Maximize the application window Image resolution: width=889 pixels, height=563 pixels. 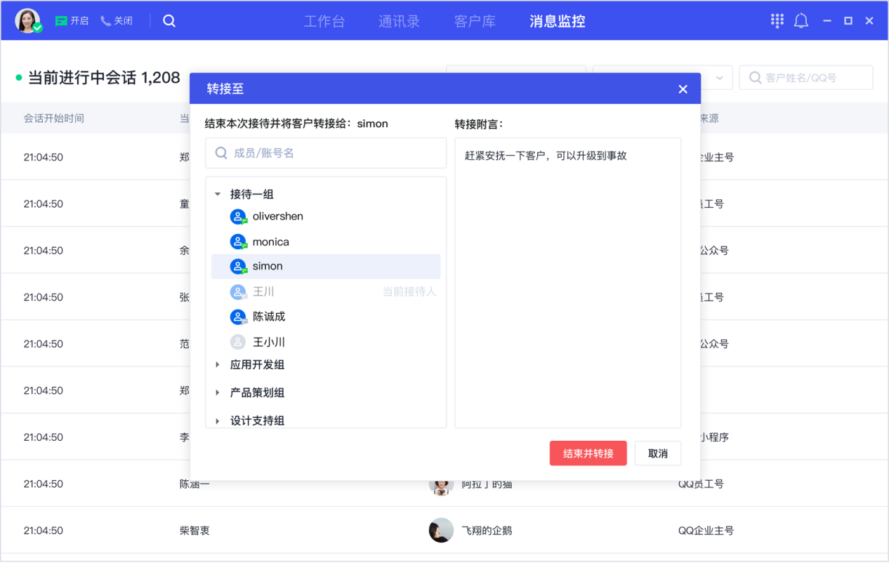848,21
